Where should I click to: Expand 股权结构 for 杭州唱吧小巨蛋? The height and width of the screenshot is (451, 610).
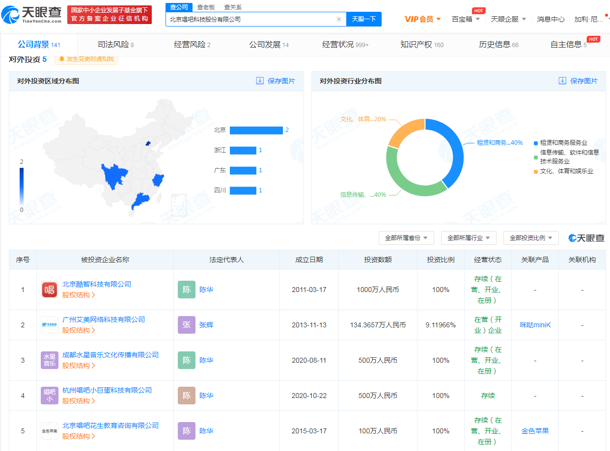(79, 401)
